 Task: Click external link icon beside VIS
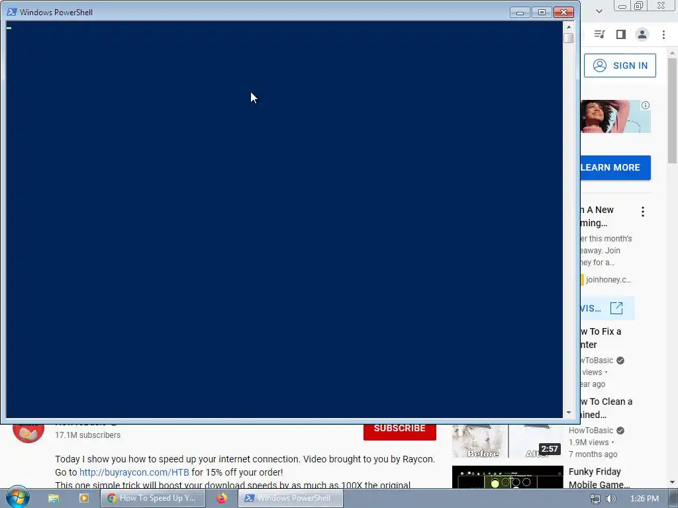click(x=616, y=308)
